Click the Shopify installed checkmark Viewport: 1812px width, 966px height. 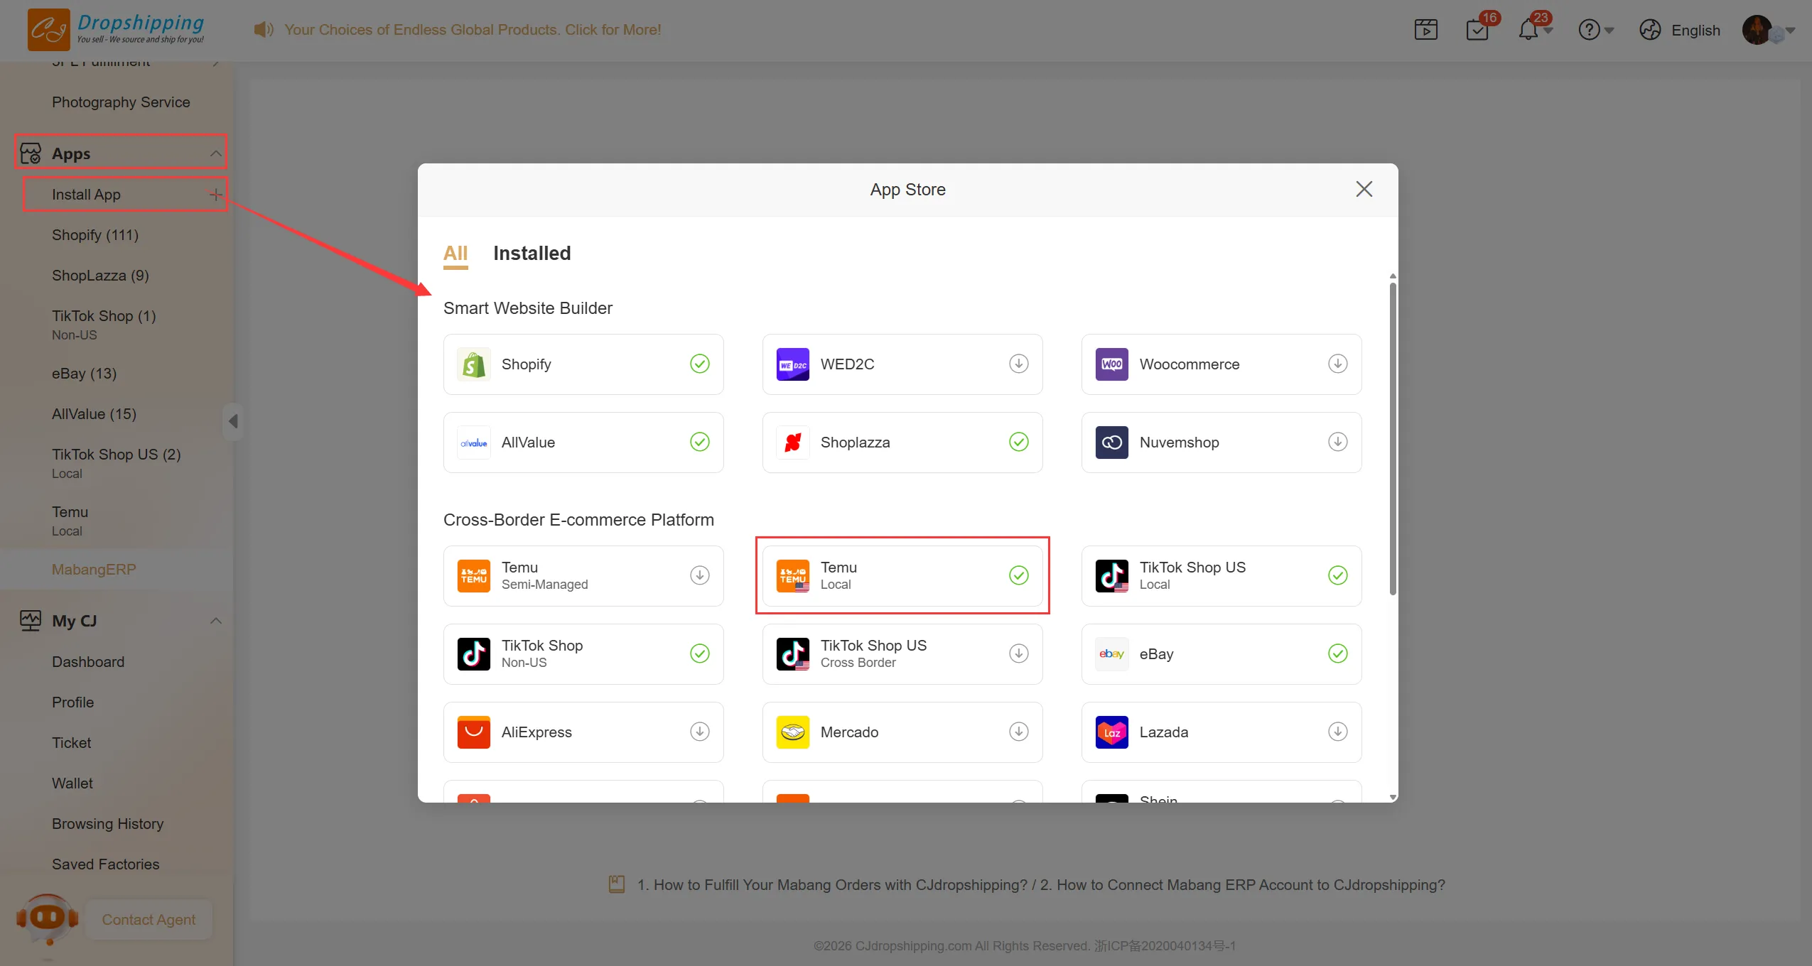pyautogui.click(x=699, y=364)
